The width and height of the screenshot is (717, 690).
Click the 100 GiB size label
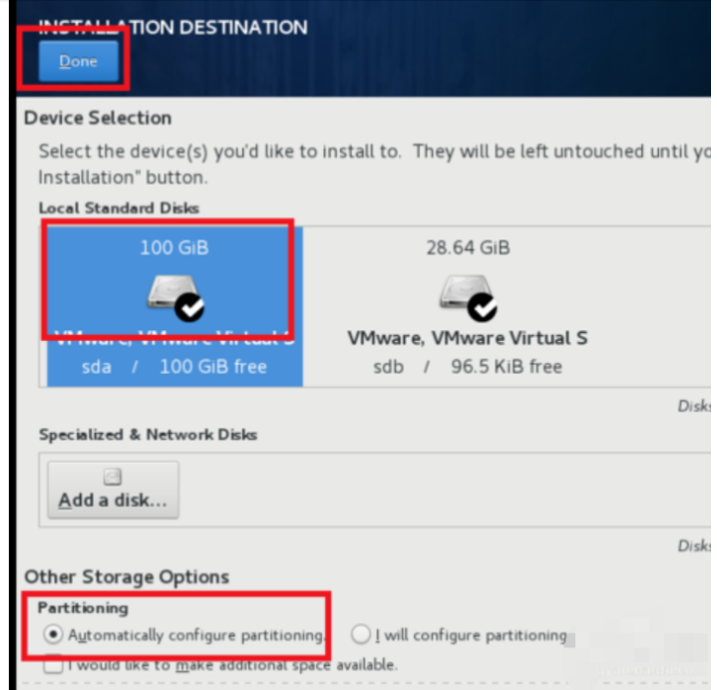pyautogui.click(x=174, y=247)
